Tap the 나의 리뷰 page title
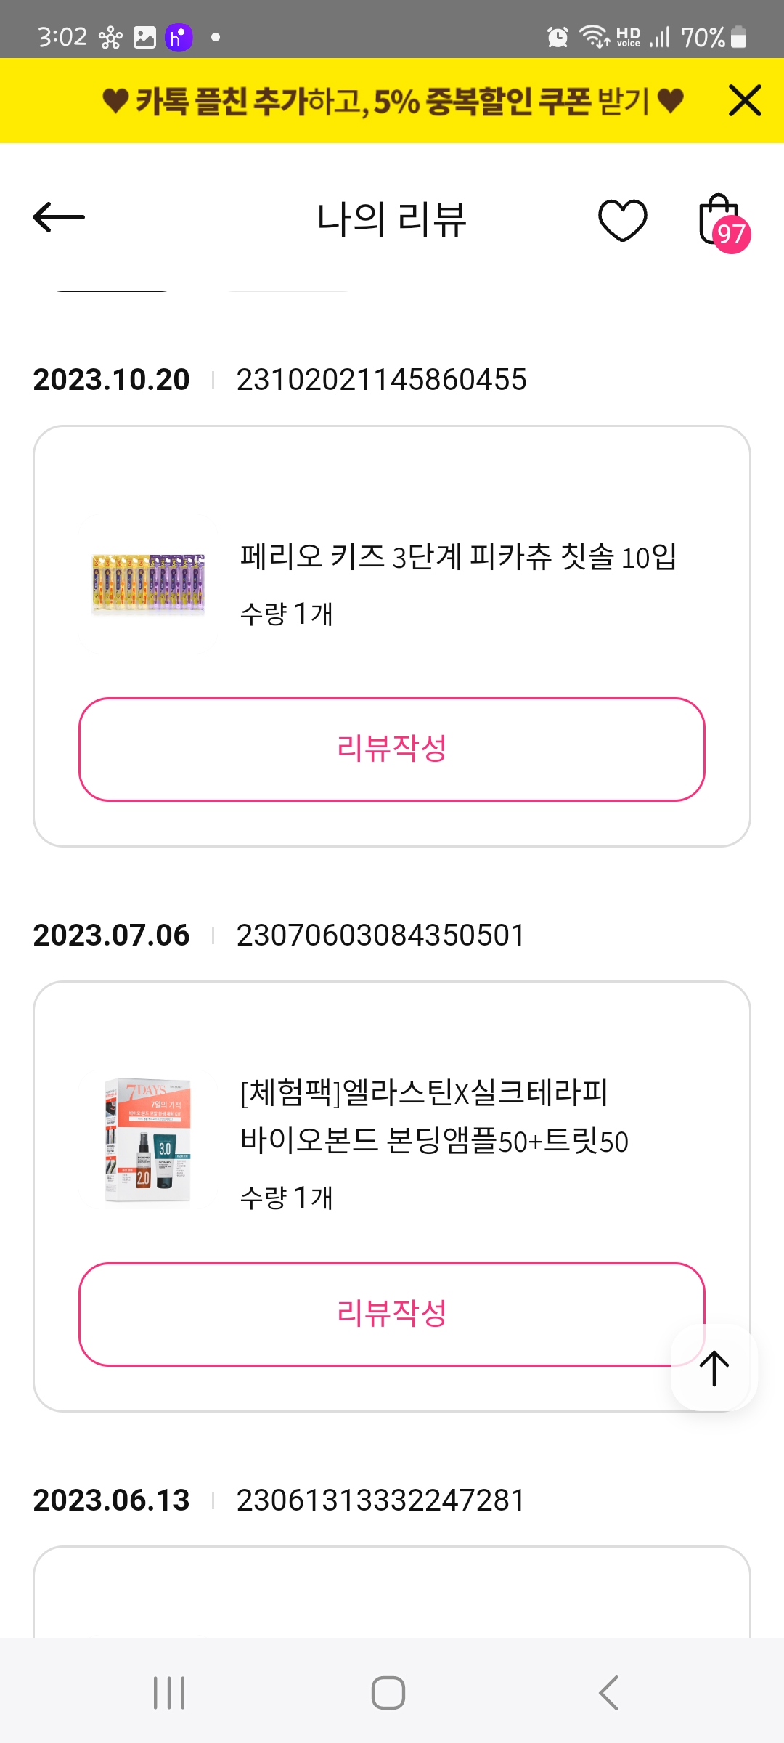This screenshot has height=1743, width=784. [392, 219]
